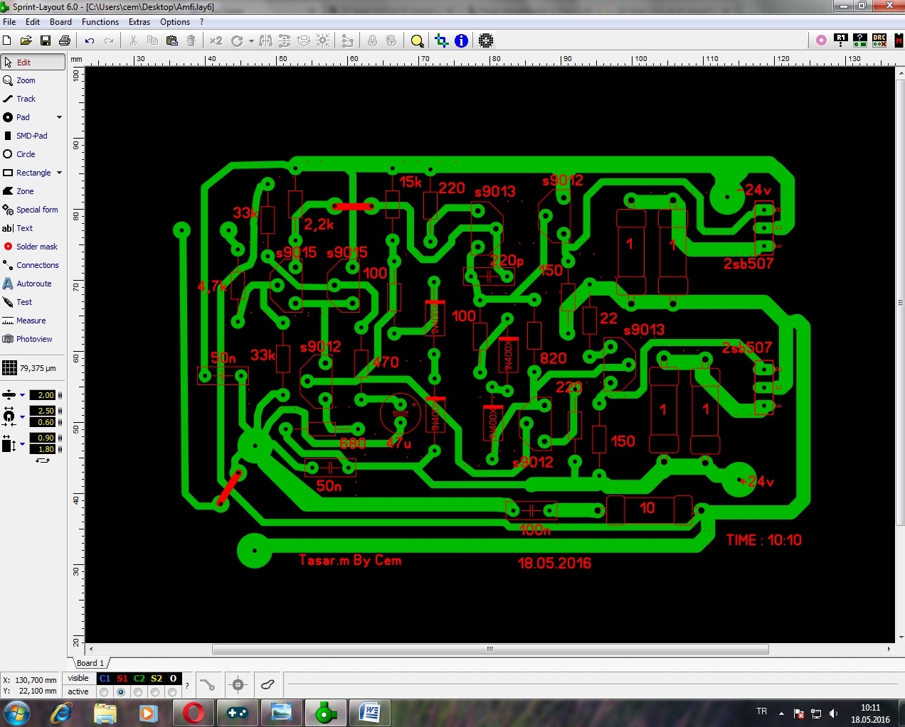The width and height of the screenshot is (905, 727).
Task: Select the Track drawing tool
Action: 26,99
